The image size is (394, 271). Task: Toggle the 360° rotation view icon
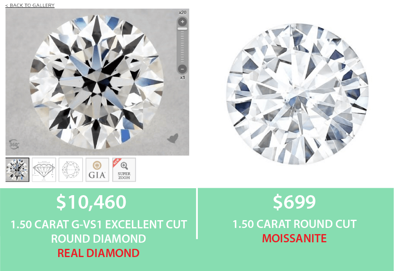(14, 144)
